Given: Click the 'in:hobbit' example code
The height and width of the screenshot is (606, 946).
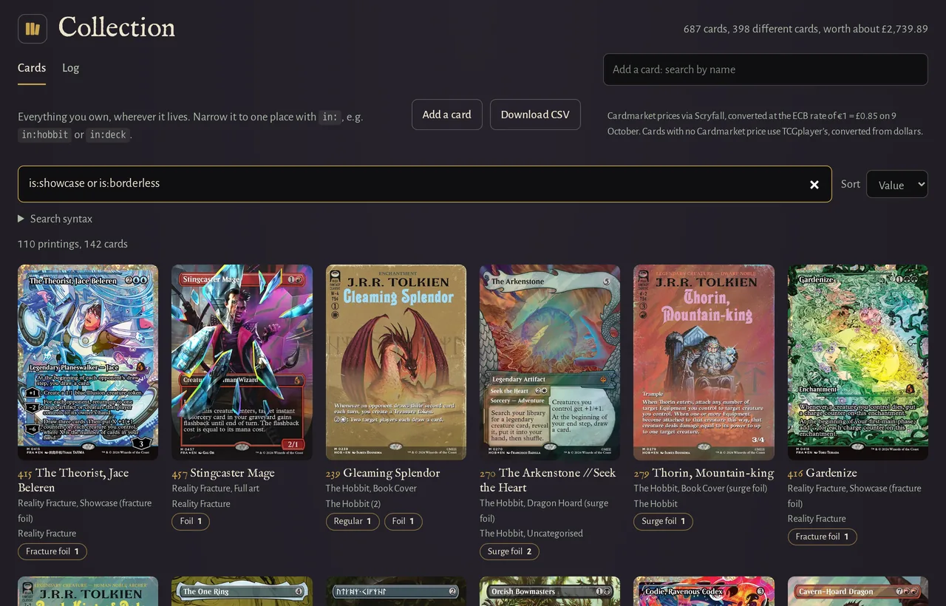Looking at the screenshot, I should pyautogui.click(x=44, y=135).
